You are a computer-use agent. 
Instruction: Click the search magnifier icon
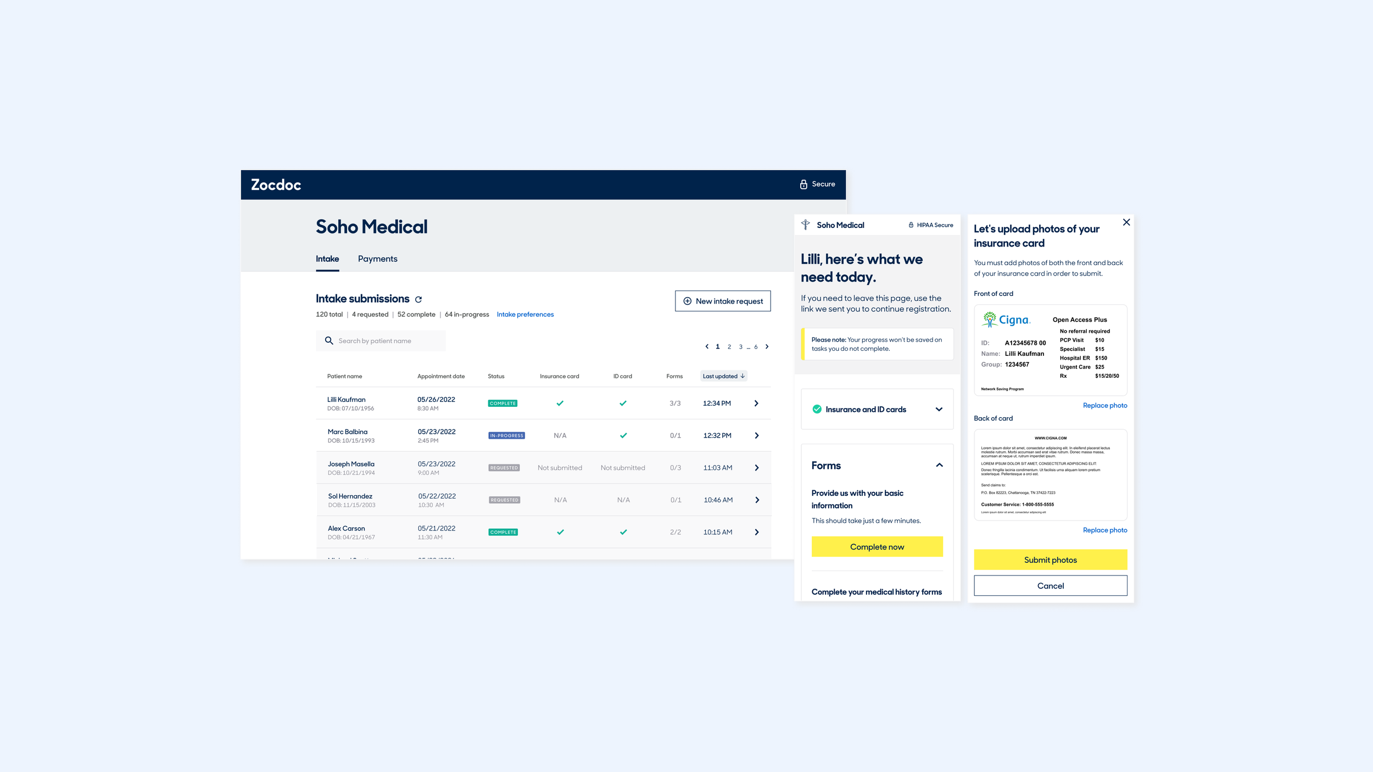tap(329, 340)
